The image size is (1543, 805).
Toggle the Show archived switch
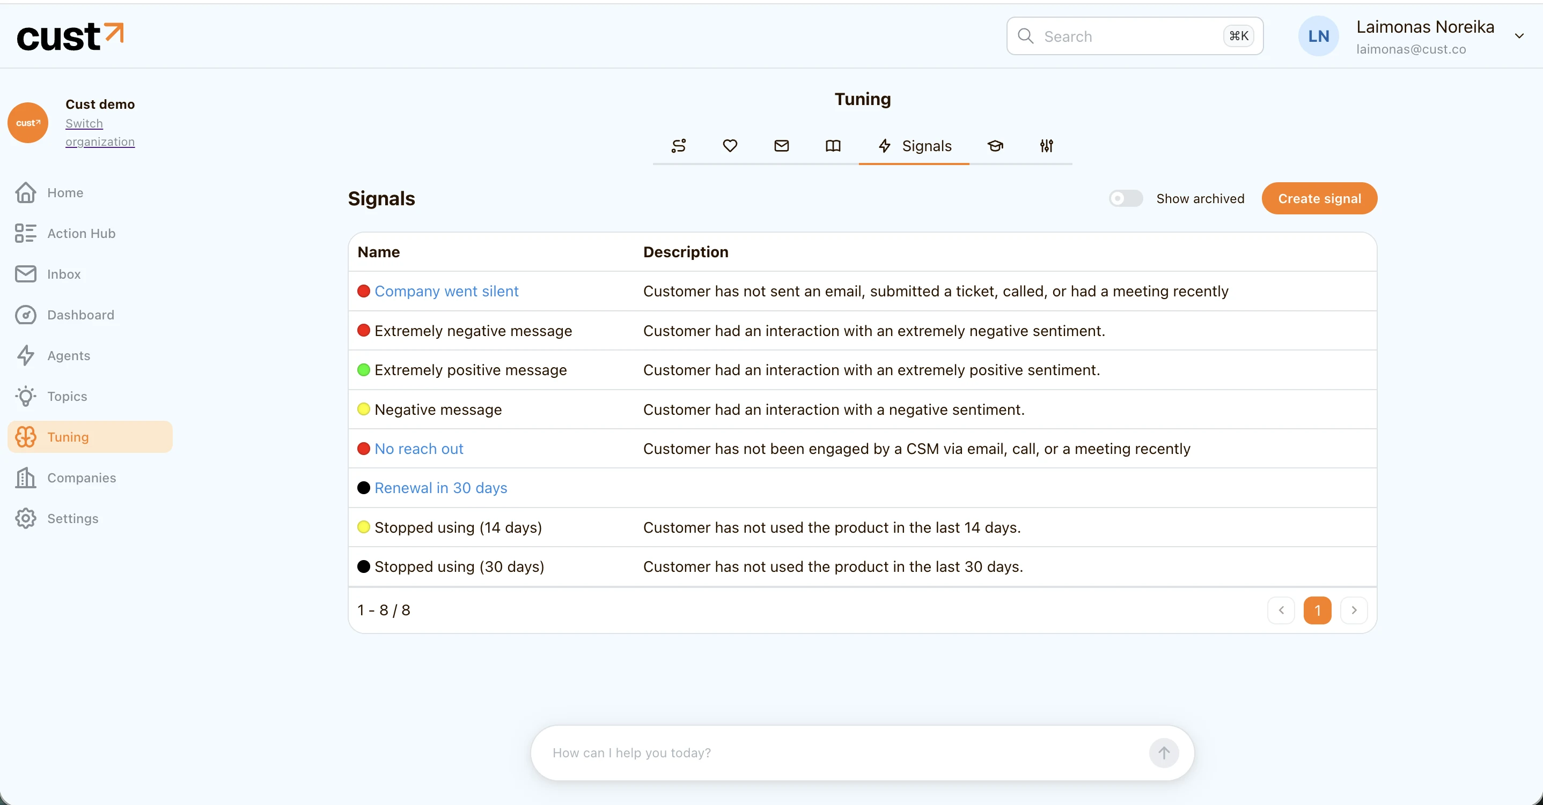tap(1126, 198)
